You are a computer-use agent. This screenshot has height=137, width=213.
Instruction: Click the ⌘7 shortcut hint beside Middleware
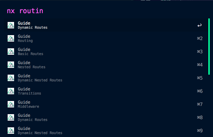pos(200,104)
